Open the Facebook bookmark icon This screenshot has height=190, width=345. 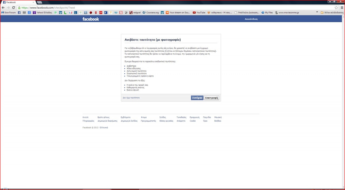19,12
